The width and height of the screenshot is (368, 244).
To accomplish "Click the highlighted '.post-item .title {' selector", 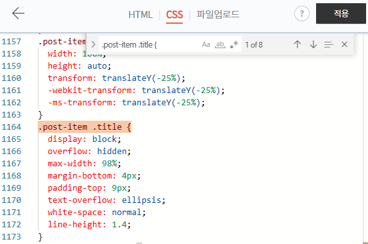I will coord(85,127).
